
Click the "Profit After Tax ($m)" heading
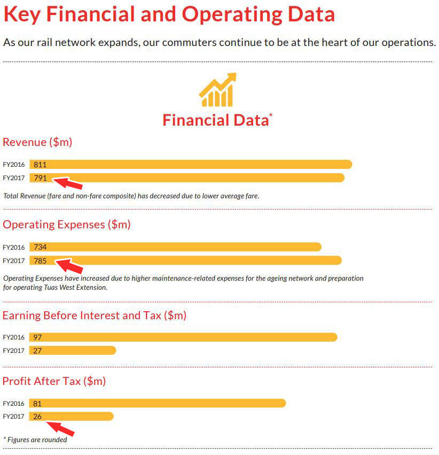point(54,381)
